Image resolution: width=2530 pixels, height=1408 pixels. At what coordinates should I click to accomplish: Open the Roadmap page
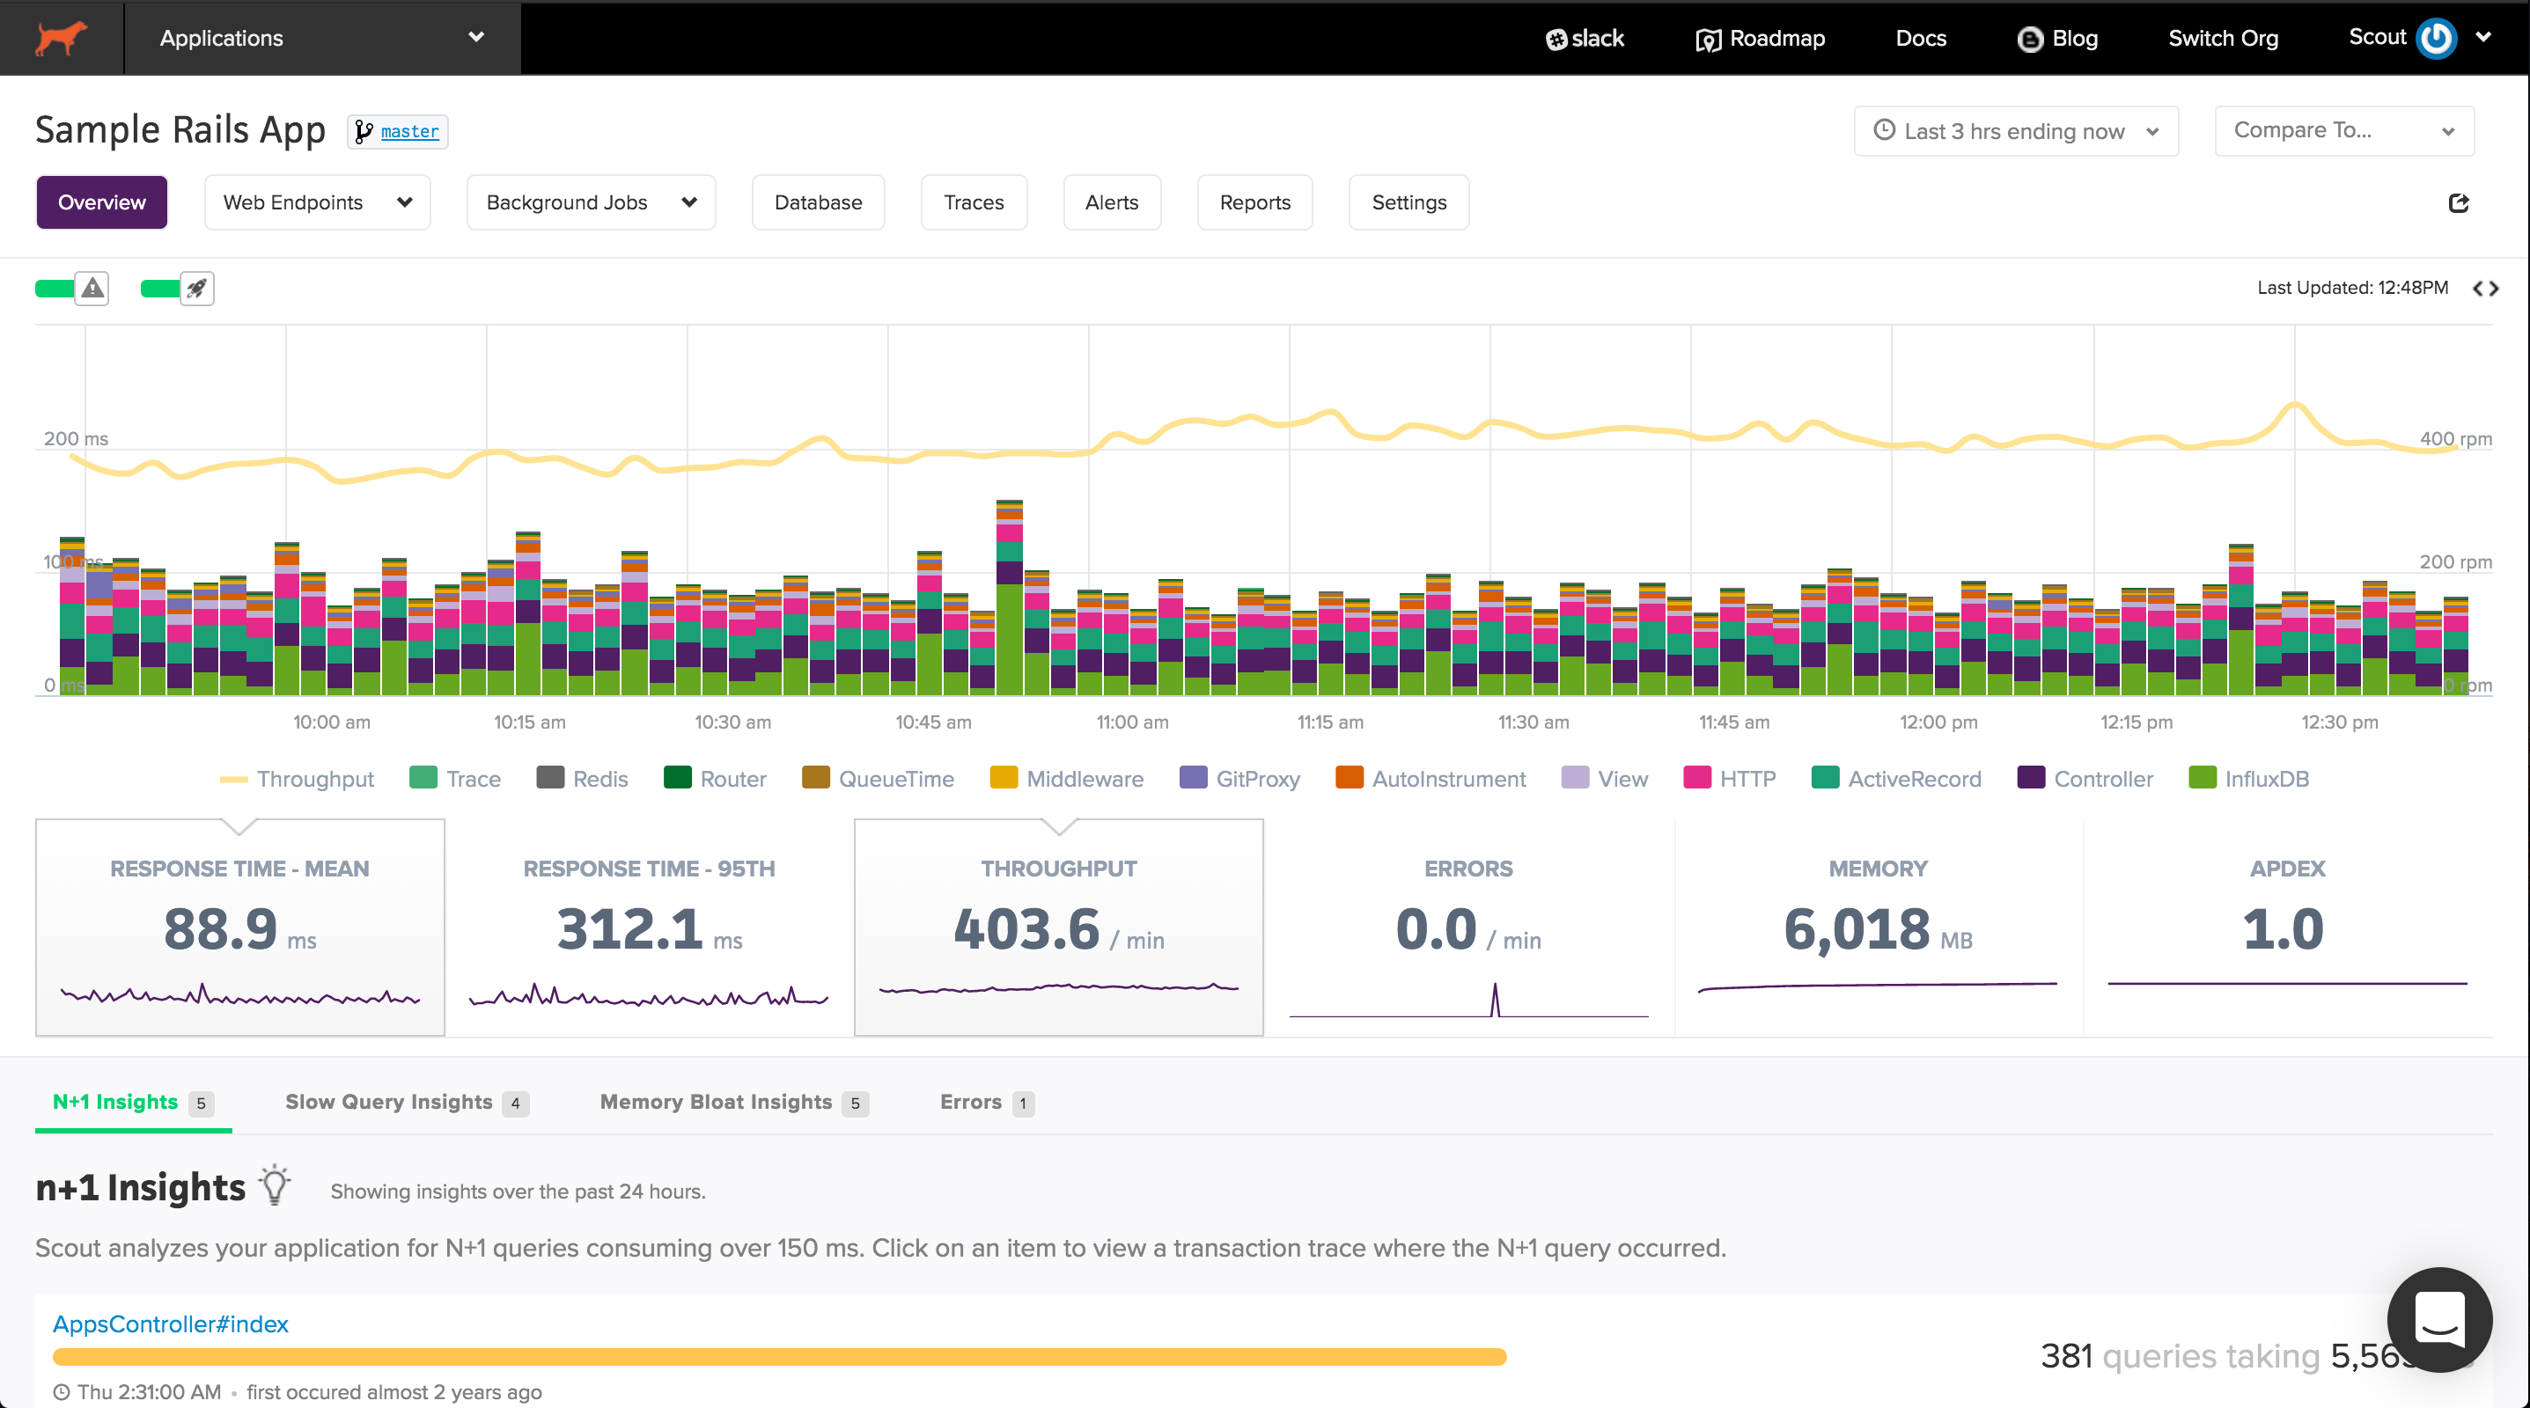1760,39
